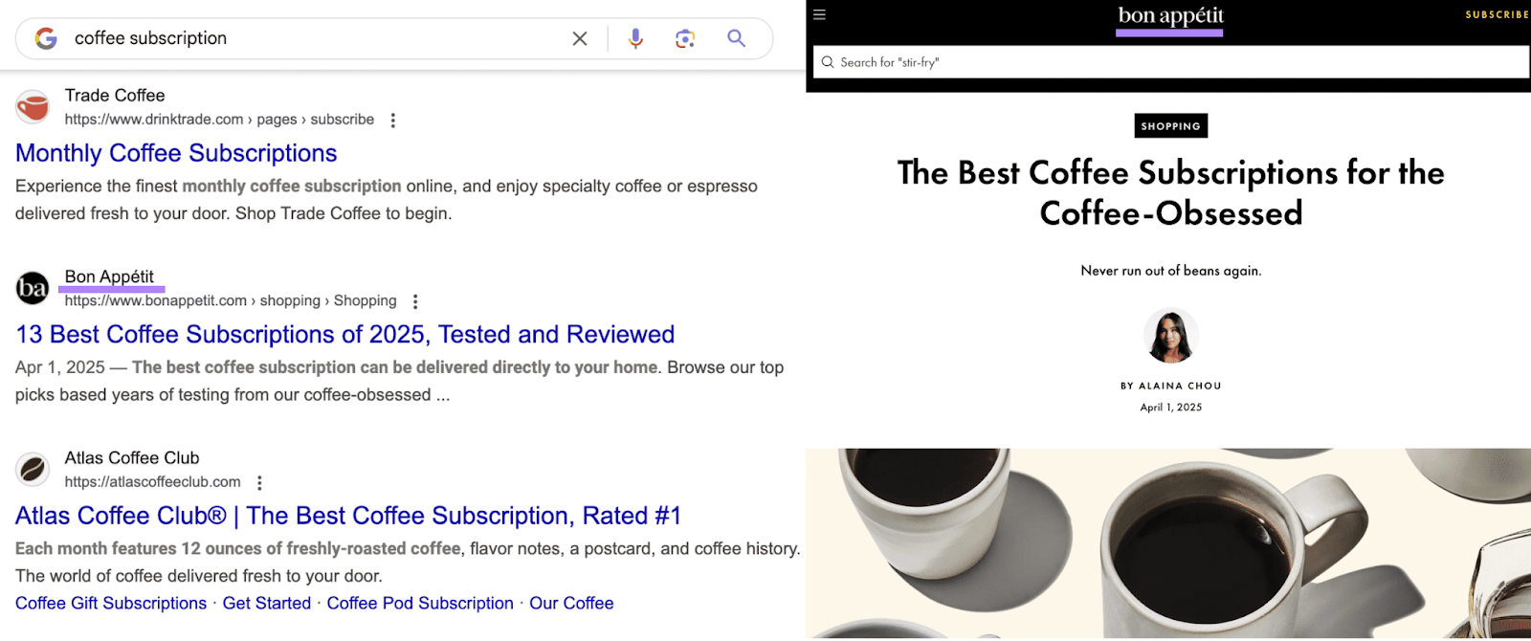
Task: Click the Trade Coffee favicon
Action: point(33,107)
